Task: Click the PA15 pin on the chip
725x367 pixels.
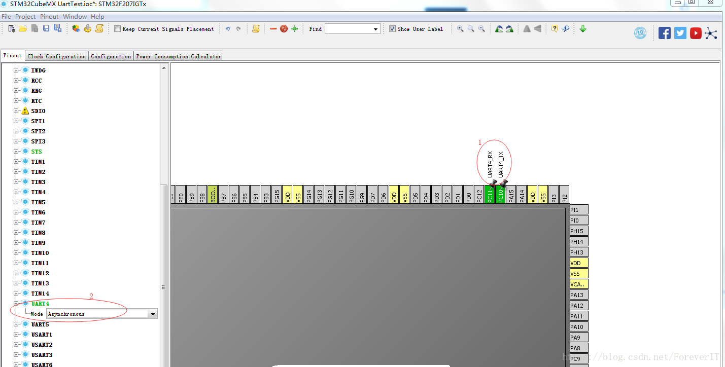Action: (x=511, y=195)
